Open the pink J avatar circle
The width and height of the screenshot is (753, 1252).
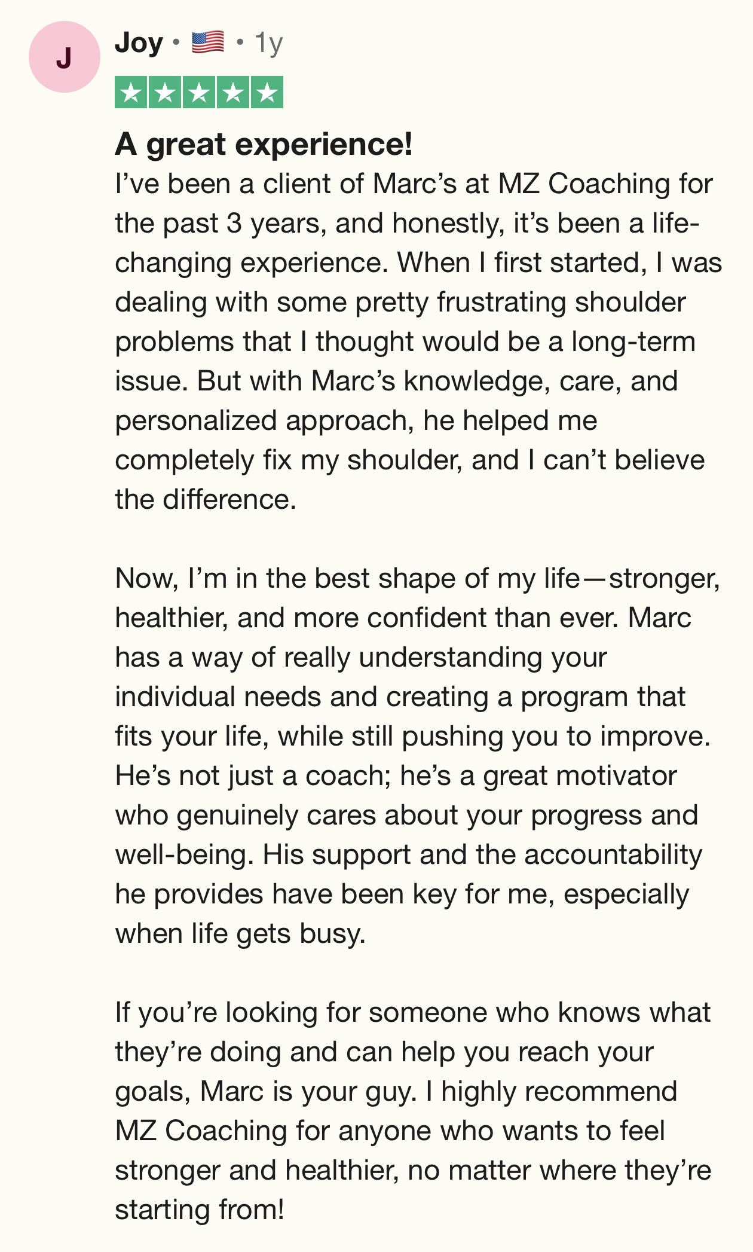coord(64,57)
